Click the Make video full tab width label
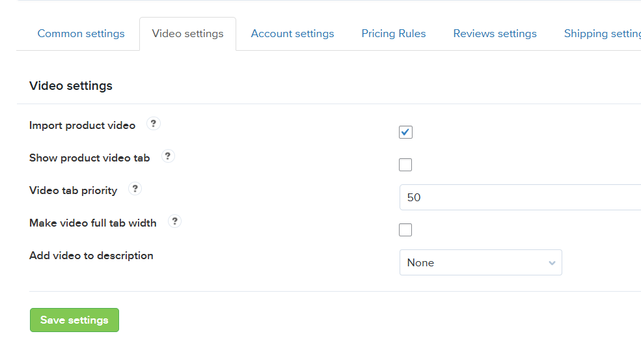Image resolution: width=641 pixels, height=349 pixels. coord(92,223)
